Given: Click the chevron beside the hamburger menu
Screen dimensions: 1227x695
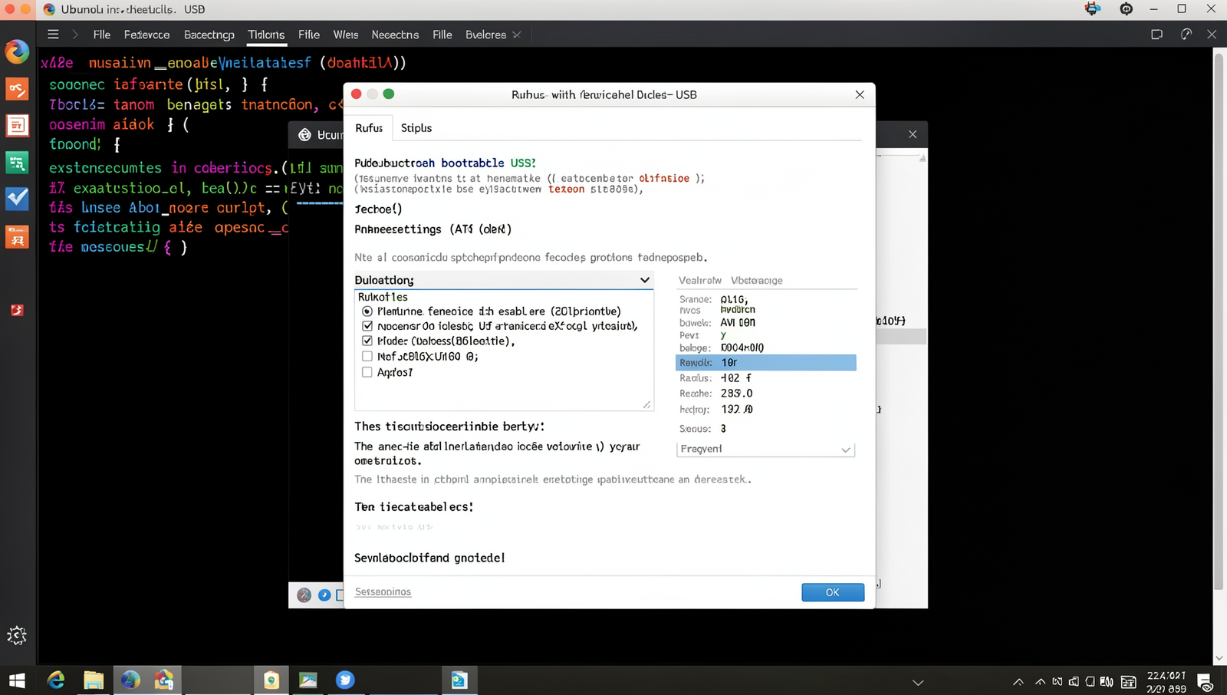Looking at the screenshot, I should [75, 35].
